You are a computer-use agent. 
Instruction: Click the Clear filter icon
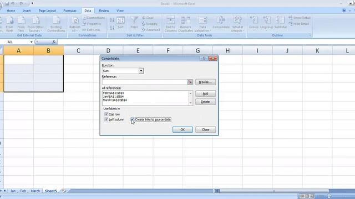144,18
